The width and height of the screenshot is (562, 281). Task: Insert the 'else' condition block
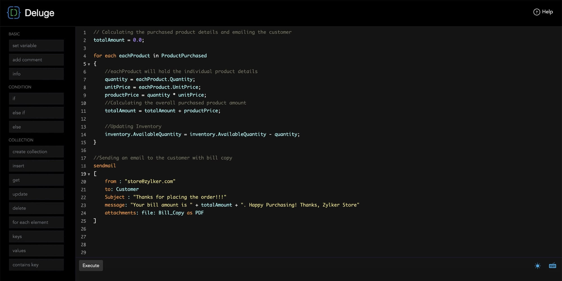[x=36, y=127]
